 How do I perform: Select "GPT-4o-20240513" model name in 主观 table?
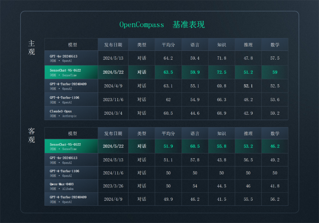[x=64, y=56]
